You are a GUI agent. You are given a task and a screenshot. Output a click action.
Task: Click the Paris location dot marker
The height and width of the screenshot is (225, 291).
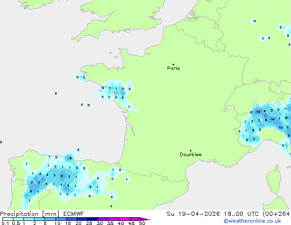(x=173, y=64)
